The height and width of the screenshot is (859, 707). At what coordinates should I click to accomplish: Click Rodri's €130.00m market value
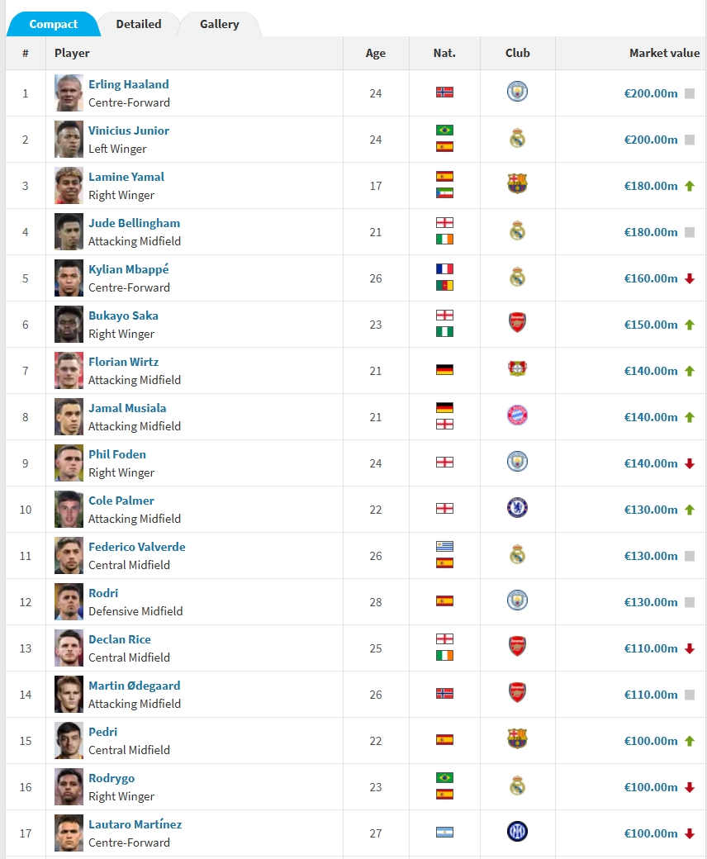tap(651, 602)
